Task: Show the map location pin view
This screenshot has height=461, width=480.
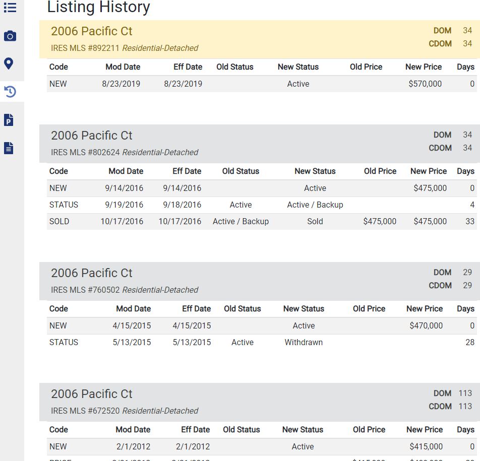Action: [9, 63]
